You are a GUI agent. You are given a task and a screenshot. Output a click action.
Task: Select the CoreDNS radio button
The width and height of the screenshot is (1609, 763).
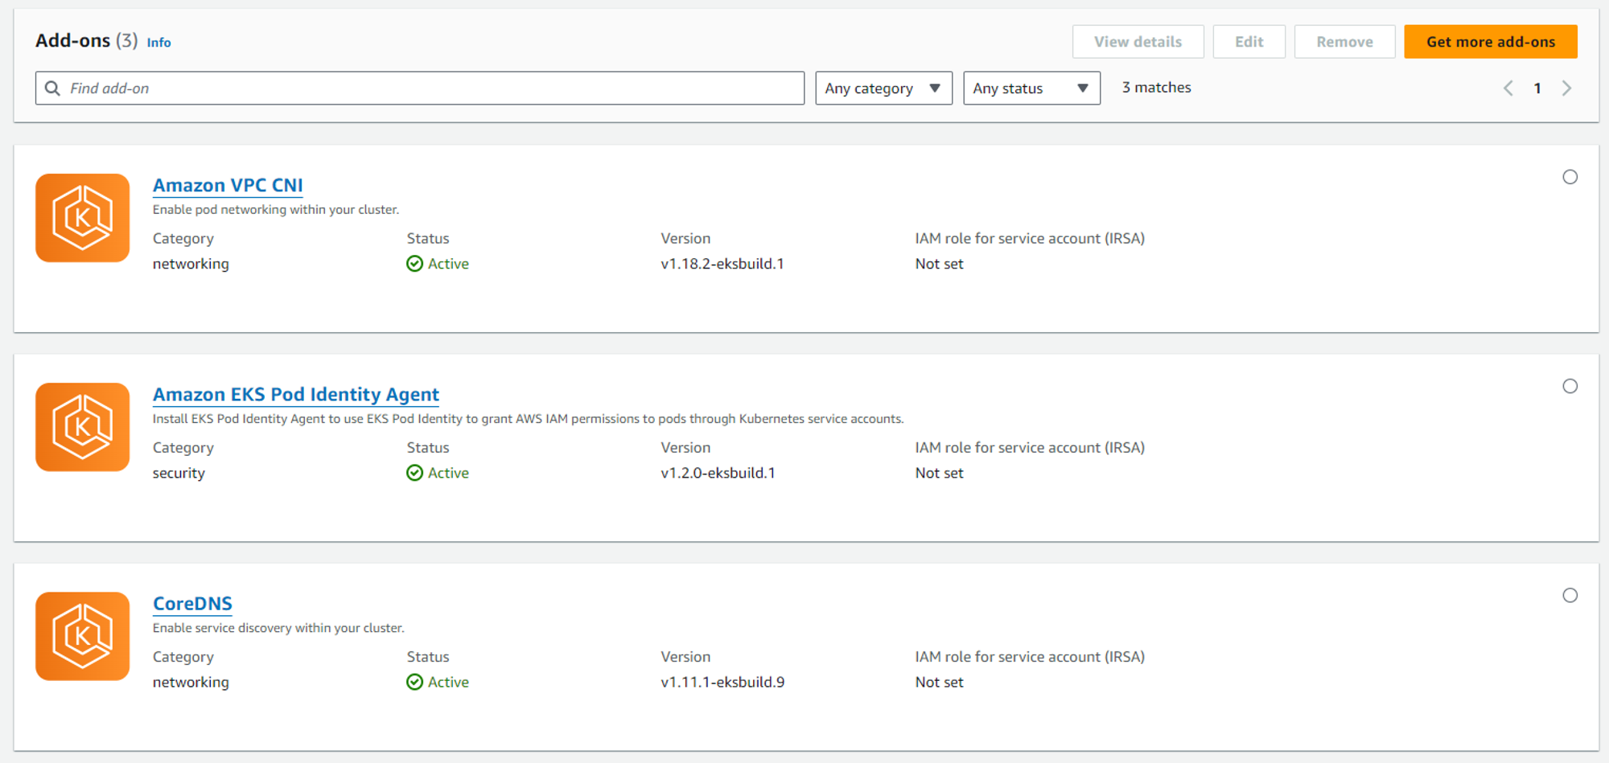(1570, 595)
